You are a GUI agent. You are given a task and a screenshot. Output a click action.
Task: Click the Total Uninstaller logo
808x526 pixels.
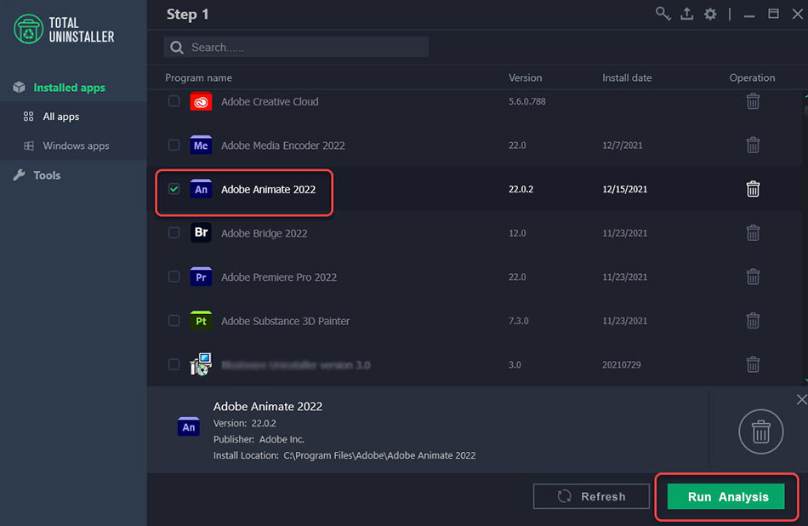click(x=64, y=30)
